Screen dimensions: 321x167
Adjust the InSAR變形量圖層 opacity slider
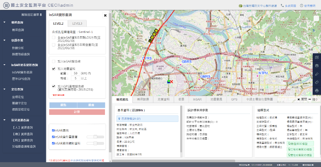click(95, 137)
